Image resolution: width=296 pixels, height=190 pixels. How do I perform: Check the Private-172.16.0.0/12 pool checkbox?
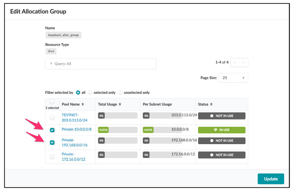tap(52, 157)
